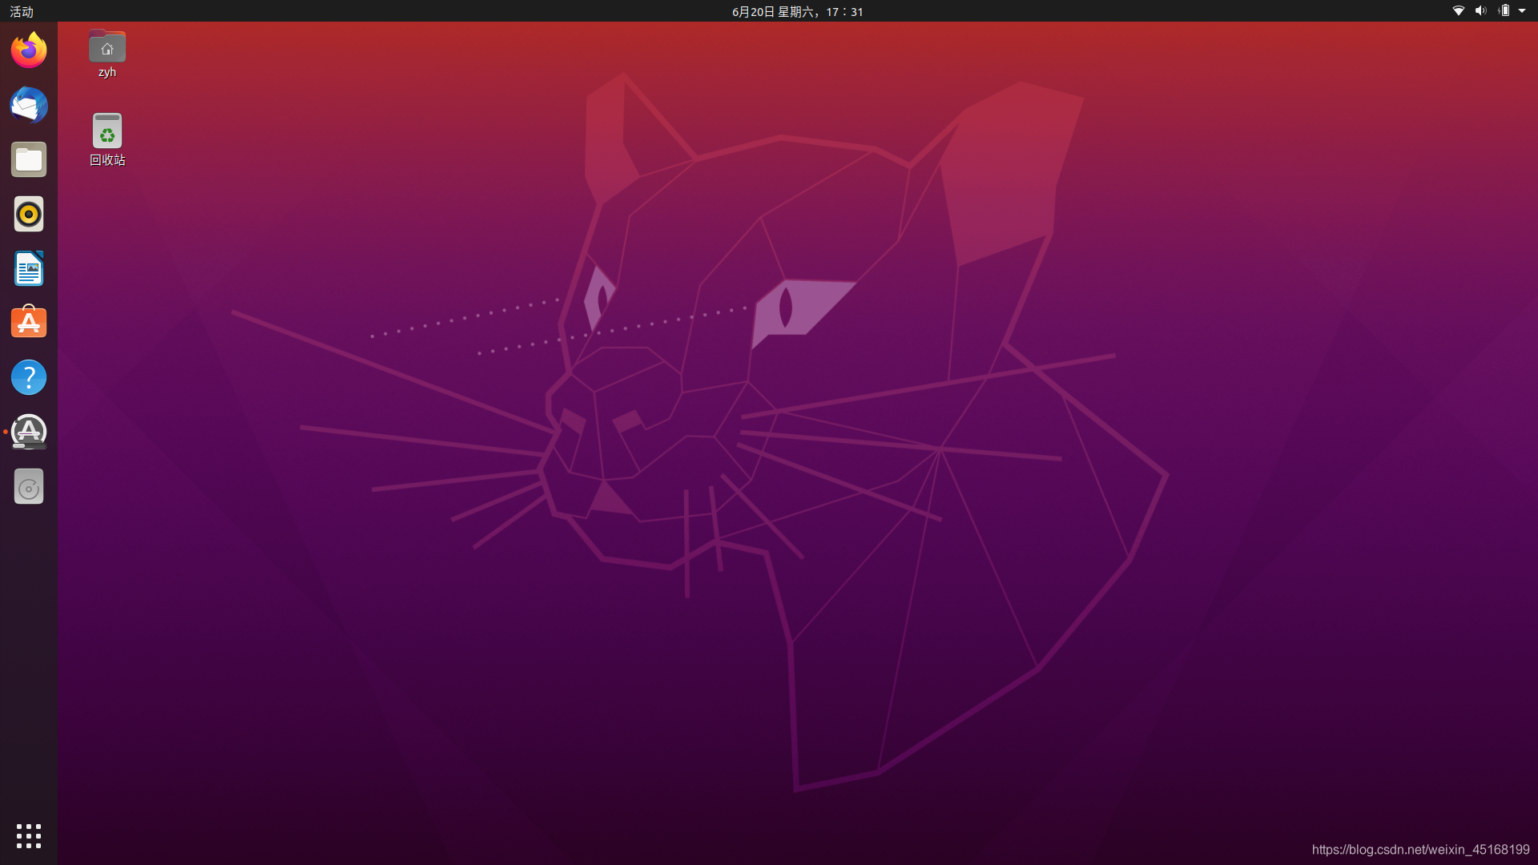This screenshot has width=1538, height=865.
Task: Open the Help question mark icon
Action: [x=29, y=377]
